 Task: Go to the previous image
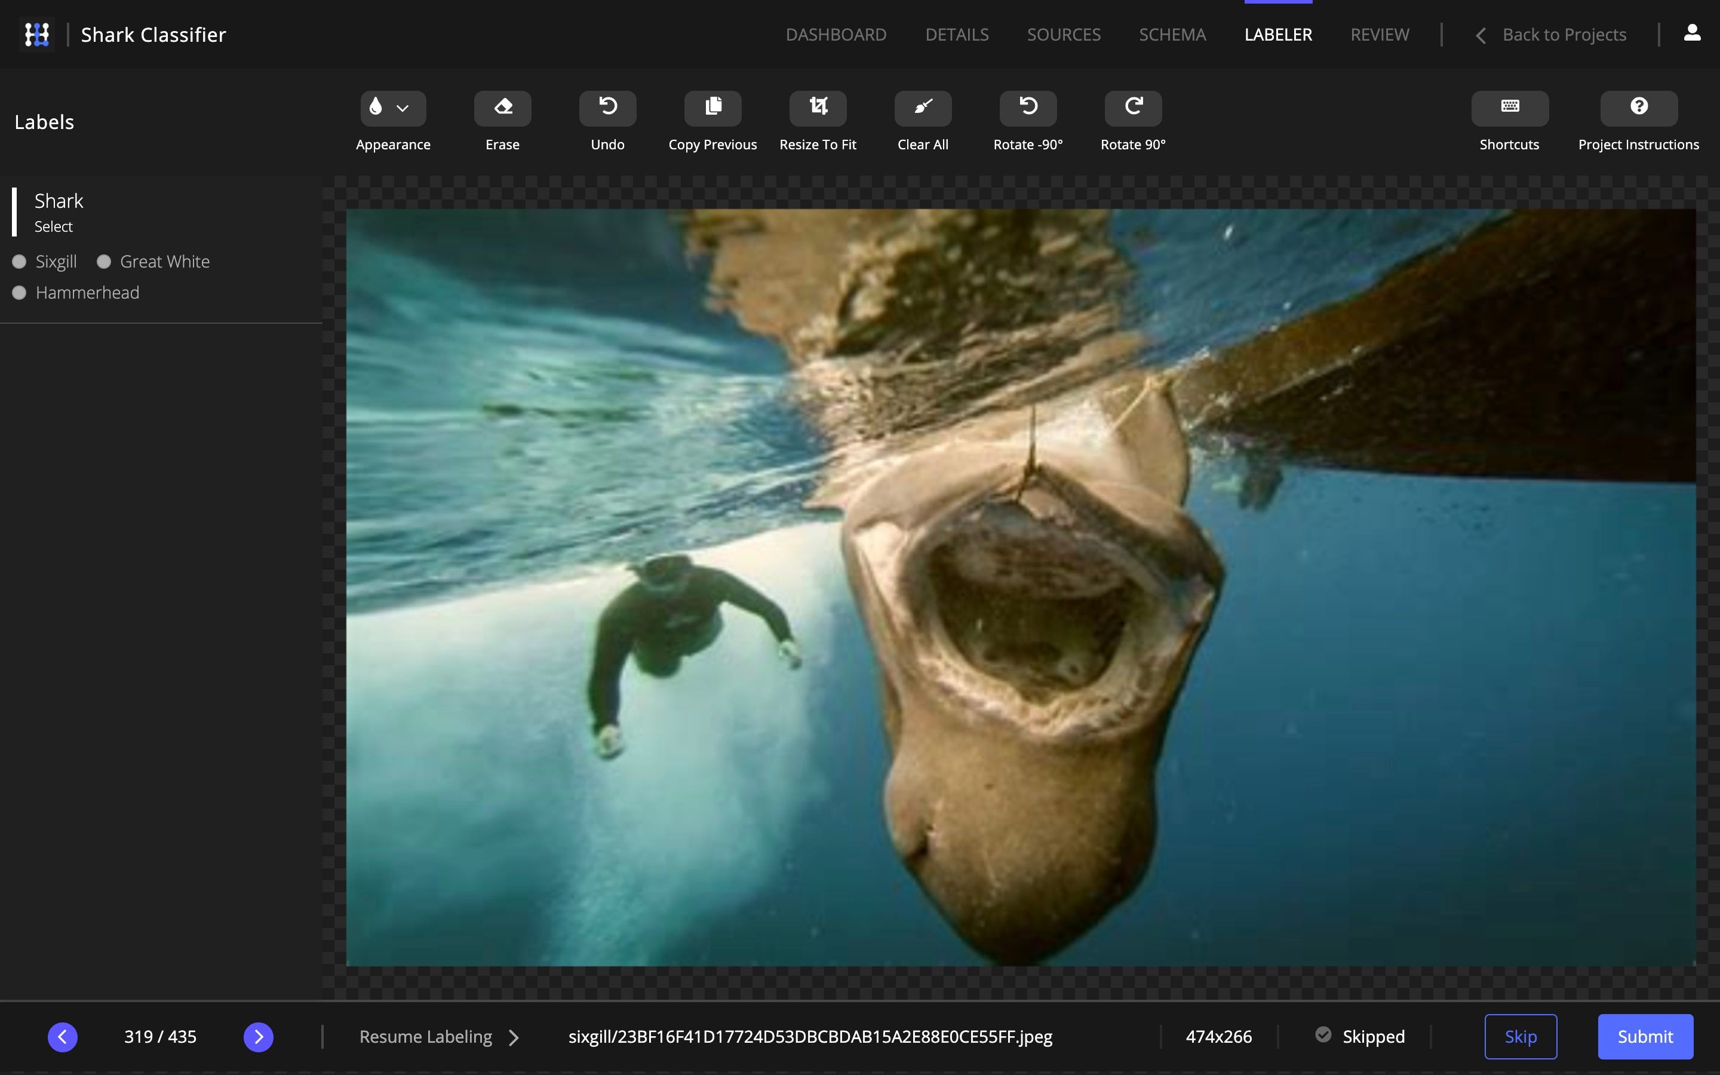coord(63,1037)
